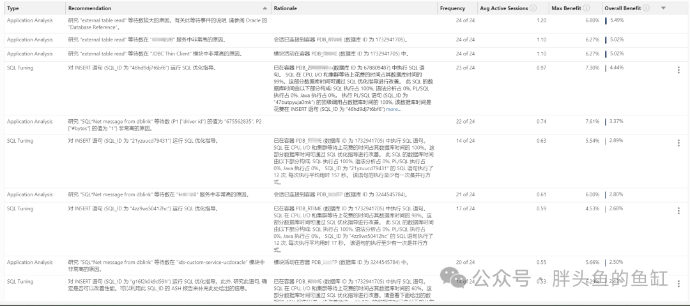Click rationale mentioning average 157 seconds execution
The image size is (690, 306).
[x=354, y=161]
